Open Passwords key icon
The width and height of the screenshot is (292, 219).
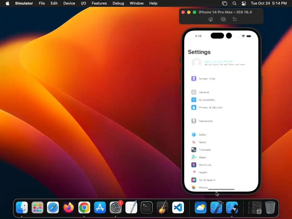[x=194, y=121]
